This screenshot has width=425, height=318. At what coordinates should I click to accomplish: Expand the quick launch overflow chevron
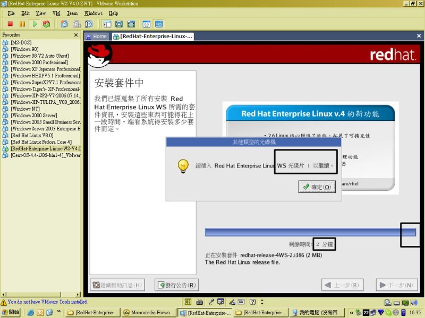coord(59,312)
